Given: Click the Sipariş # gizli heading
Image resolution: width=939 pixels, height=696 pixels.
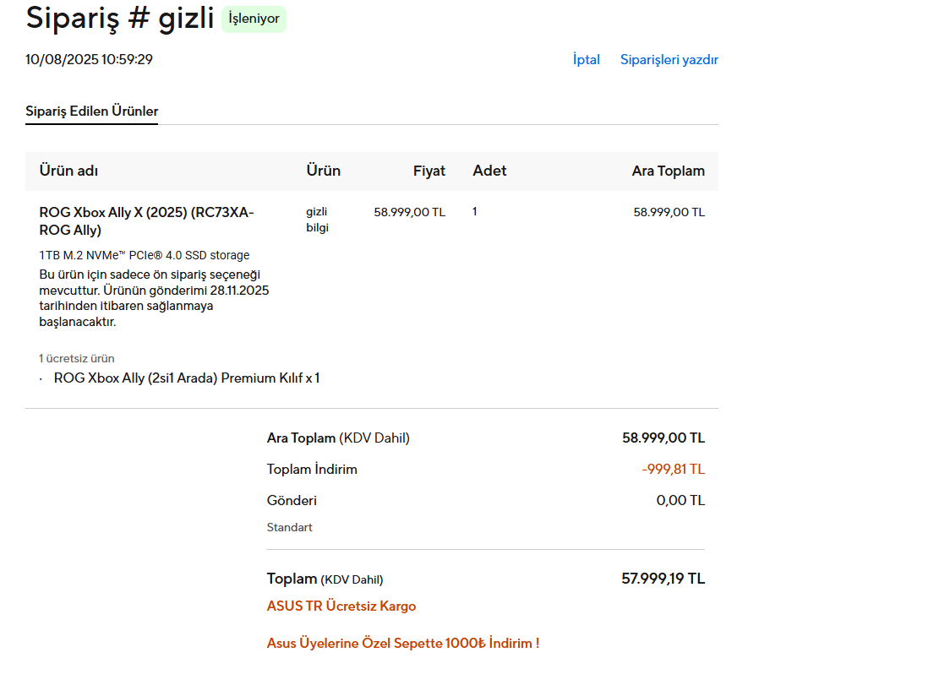Looking at the screenshot, I should pos(119,18).
